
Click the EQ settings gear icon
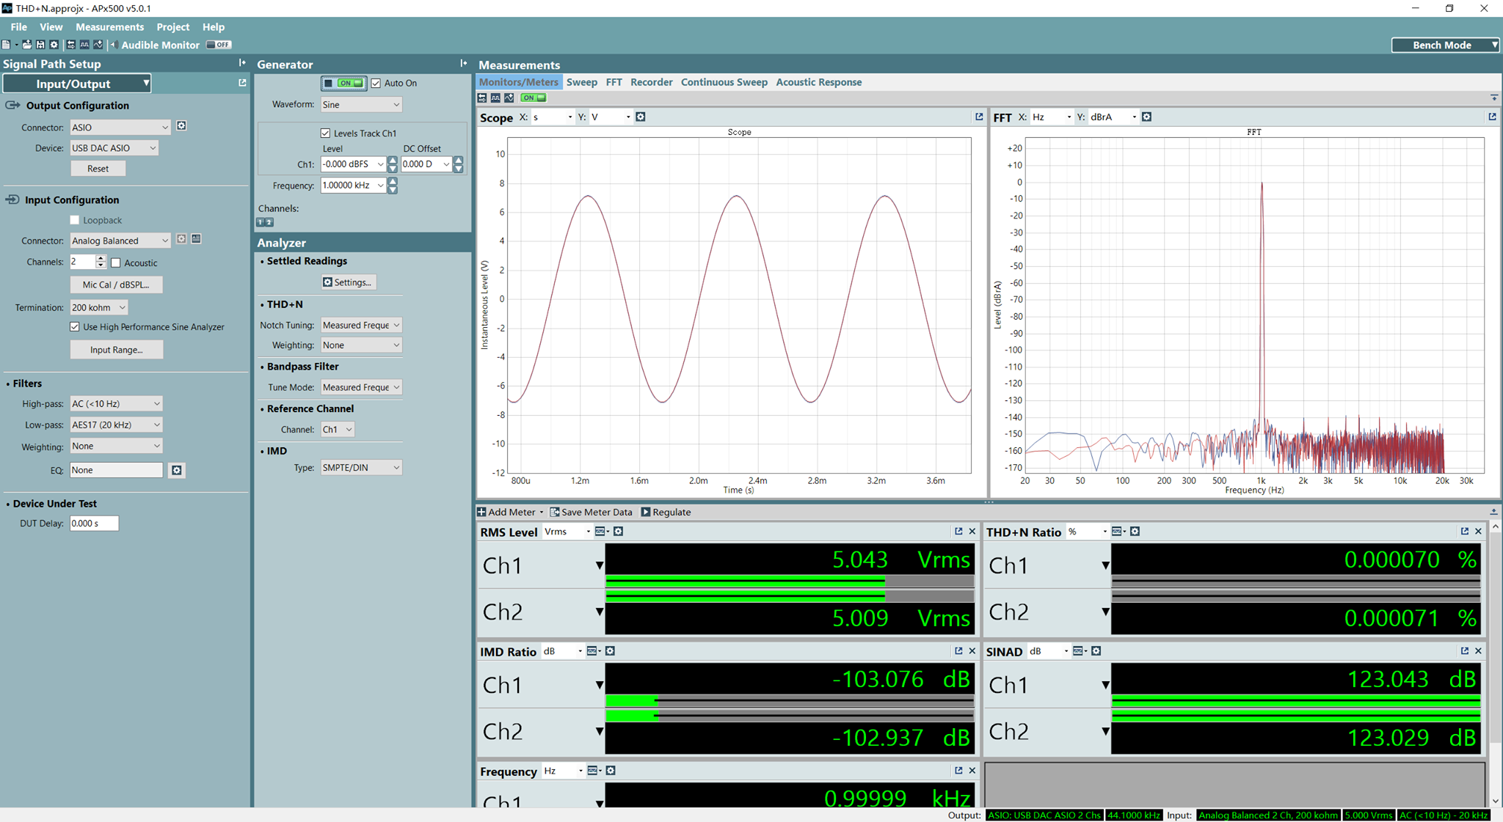point(176,470)
